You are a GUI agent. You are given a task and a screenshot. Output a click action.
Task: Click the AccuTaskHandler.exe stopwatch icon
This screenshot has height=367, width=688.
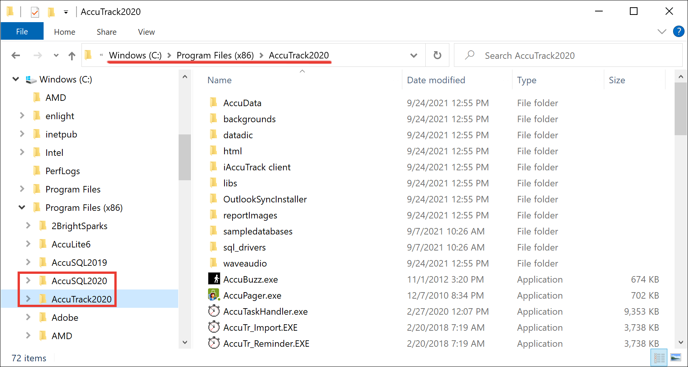pyautogui.click(x=214, y=311)
